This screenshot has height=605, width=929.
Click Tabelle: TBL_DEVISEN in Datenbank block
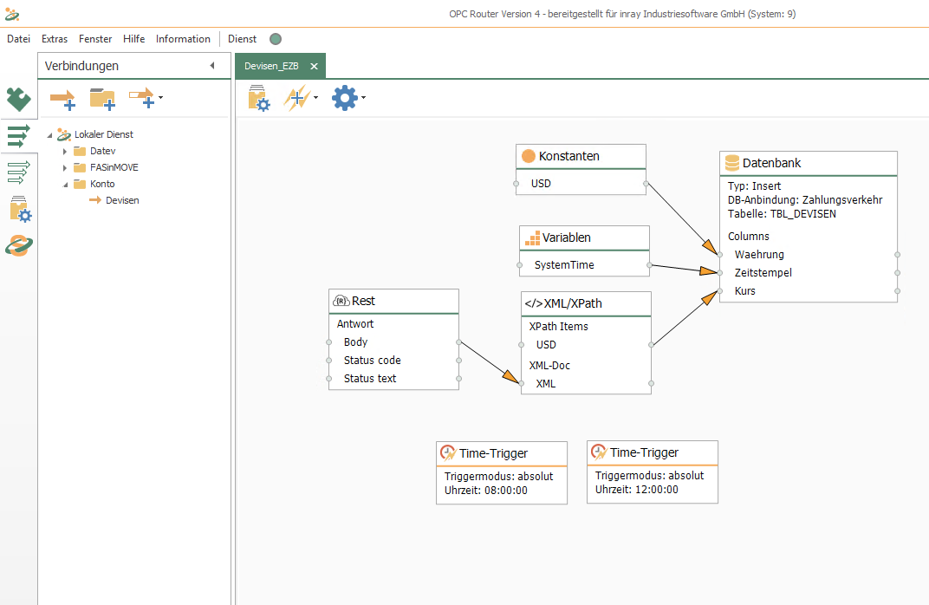(x=782, y=214)
